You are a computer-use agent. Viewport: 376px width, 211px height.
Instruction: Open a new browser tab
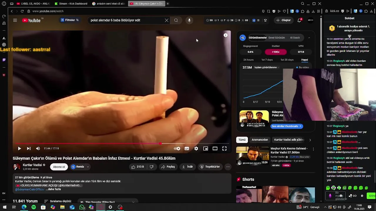(x=168, y=4)
